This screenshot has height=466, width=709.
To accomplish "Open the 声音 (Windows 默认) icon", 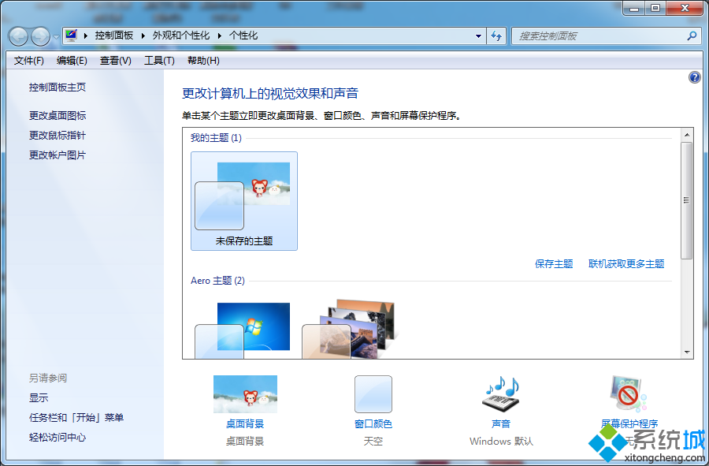I will coord(500,393).
